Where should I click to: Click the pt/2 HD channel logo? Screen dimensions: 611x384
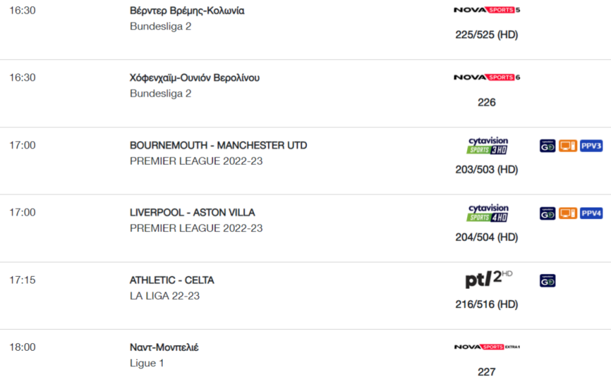[489, 279]
